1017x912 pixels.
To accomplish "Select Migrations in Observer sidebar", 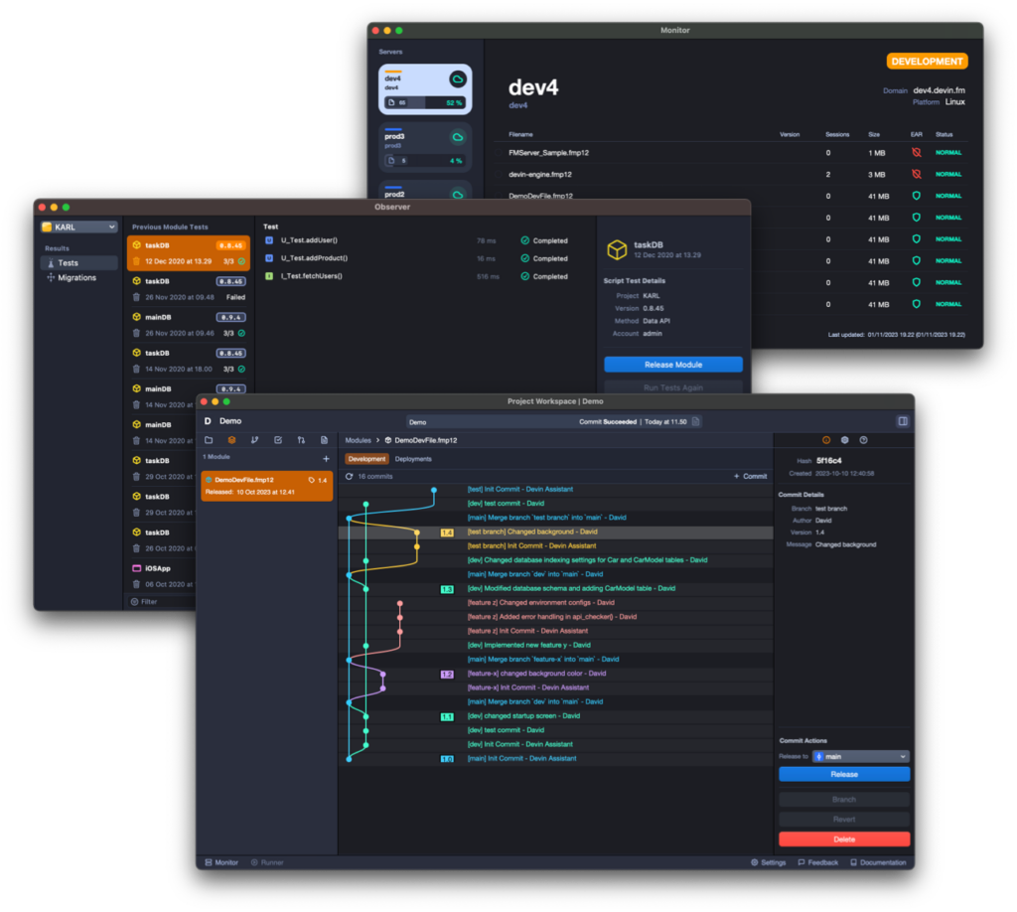I will point(76,278).
